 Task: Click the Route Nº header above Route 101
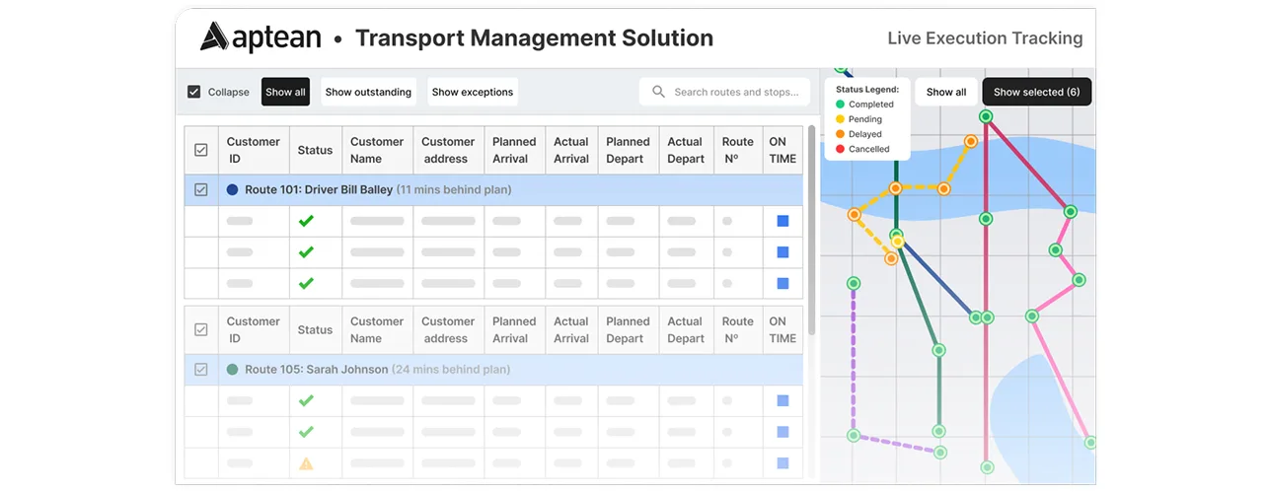tap(737, 150)
